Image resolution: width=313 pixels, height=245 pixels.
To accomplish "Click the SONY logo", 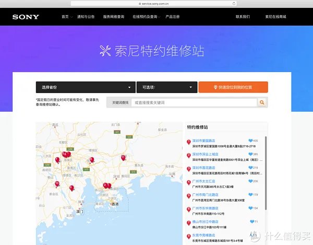I will click(26, 17).
